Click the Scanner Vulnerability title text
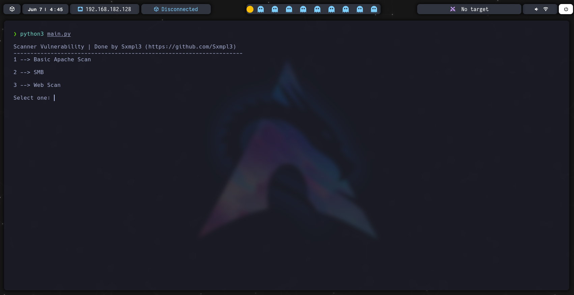 click(49, 46)
